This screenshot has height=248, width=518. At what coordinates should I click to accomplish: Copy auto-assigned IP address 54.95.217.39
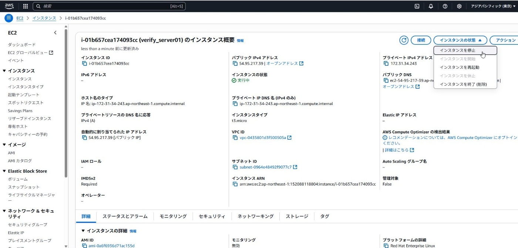(84, 138)
